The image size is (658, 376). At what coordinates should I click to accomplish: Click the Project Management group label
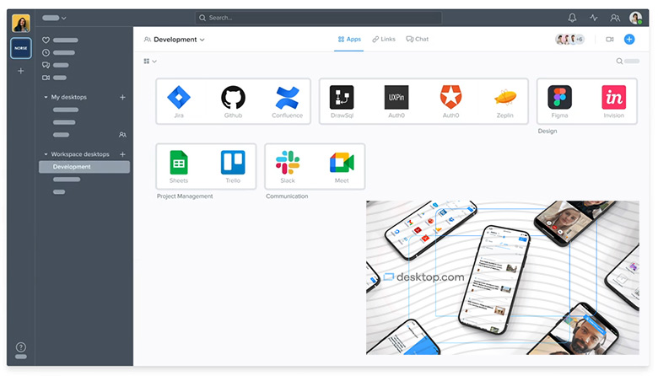pos(185,196)
